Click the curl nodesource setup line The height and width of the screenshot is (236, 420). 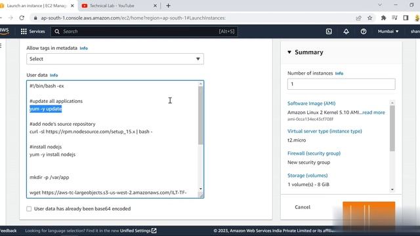(91, 132)
